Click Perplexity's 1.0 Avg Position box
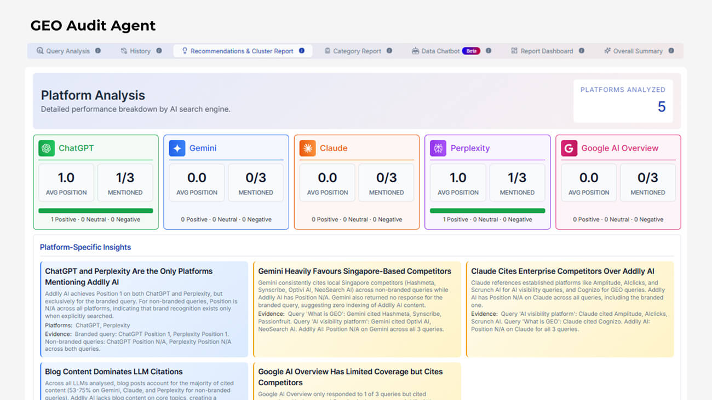 pos(458,183)
